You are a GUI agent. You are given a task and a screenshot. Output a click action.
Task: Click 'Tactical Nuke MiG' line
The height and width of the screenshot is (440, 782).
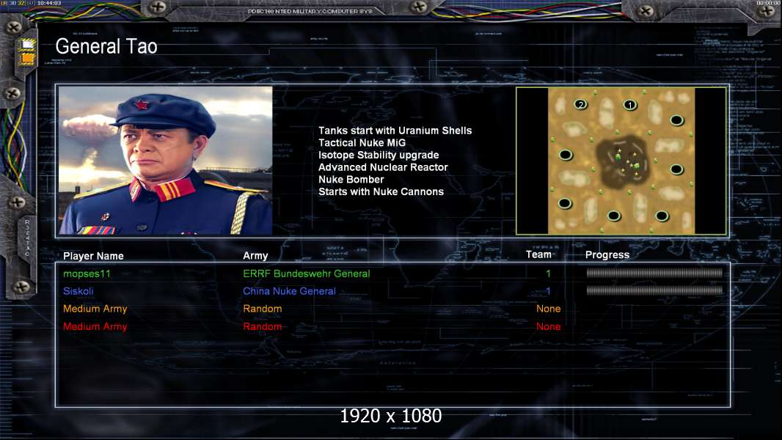pyautogui.click(x=362, y=143)
